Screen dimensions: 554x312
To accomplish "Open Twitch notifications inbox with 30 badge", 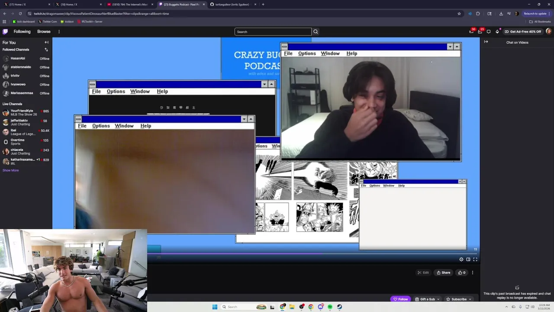I will [471, 31].
